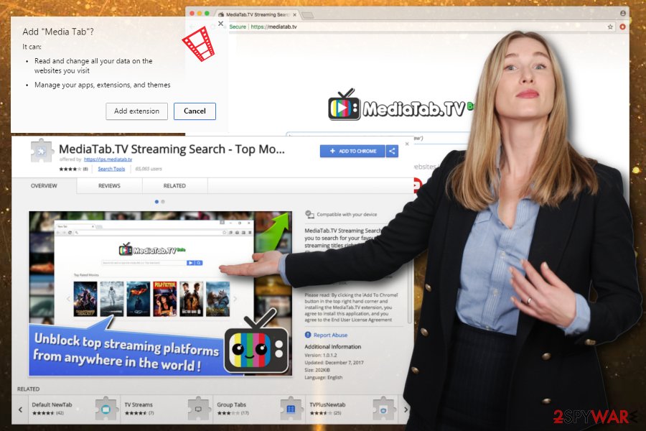Open the offered by mediatab.tv link

pos(108,159)
